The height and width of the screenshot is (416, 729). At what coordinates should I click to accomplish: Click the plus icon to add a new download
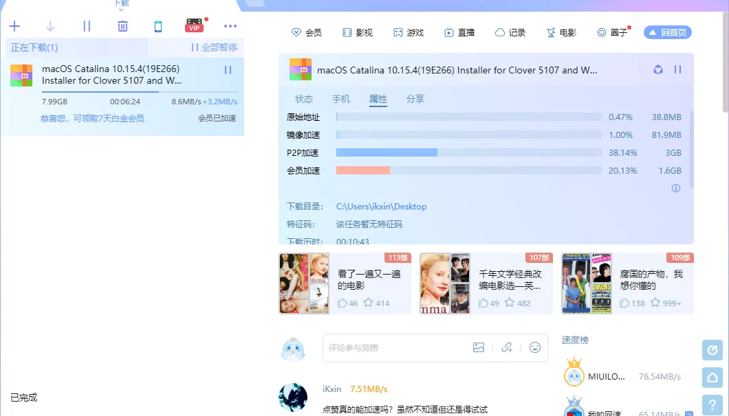click(14, 26)
